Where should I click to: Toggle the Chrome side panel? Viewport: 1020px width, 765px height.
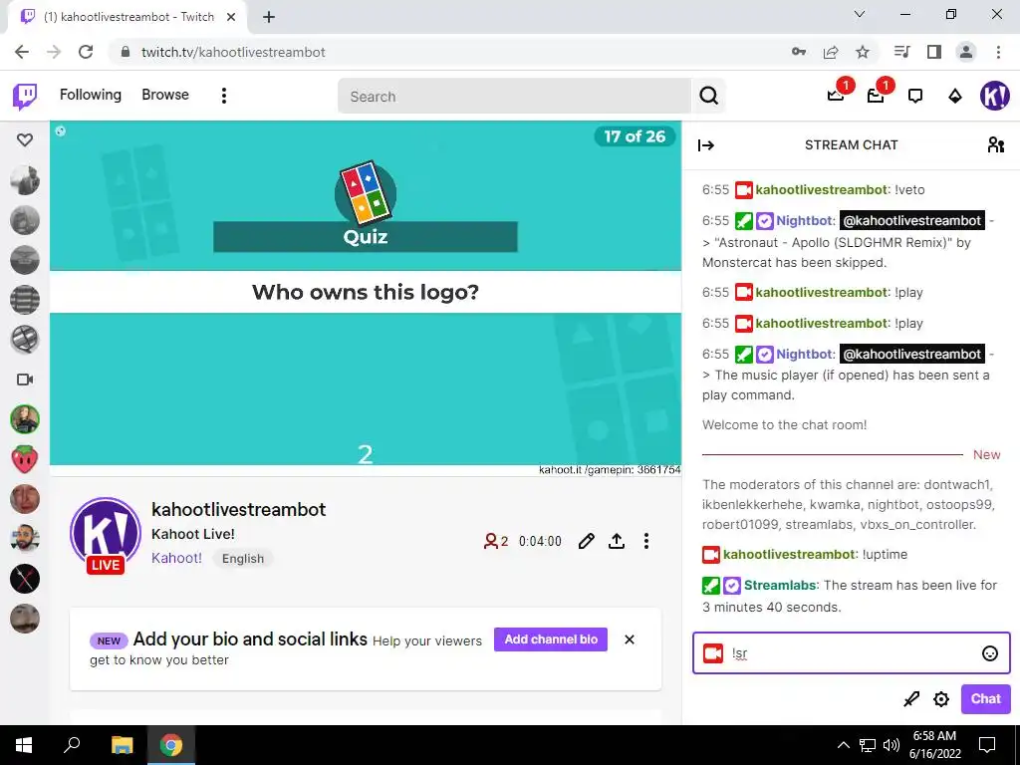(934, 52)
